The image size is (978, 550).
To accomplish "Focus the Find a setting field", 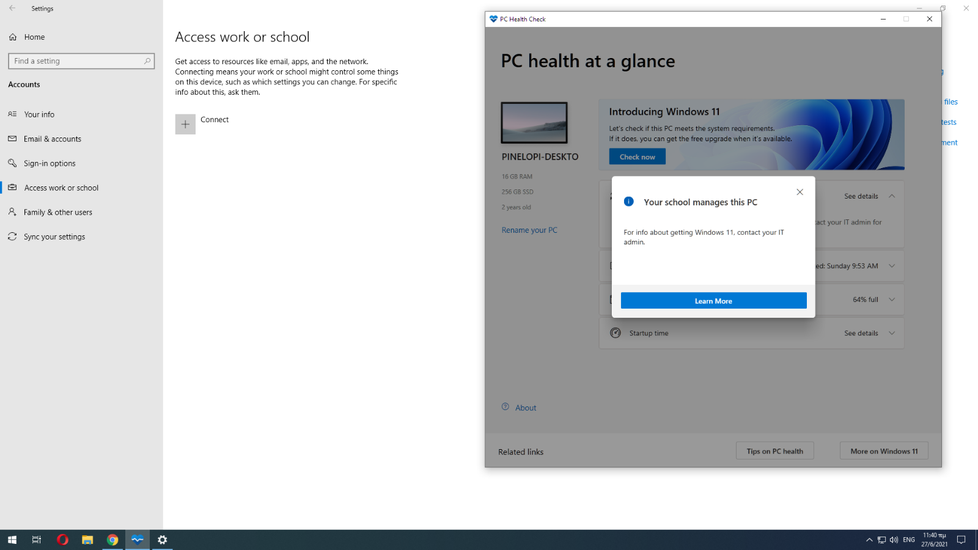I will (81, 61).
